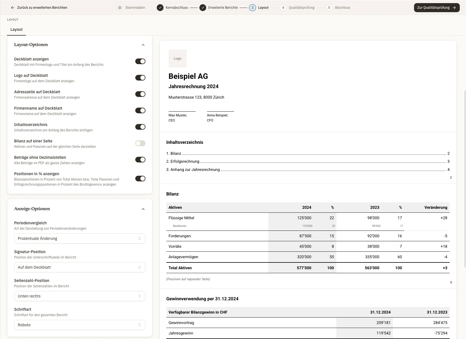Click the Jahresgewinn row label
The width and height of the screenshot is (466, 339).
(181, 333)
